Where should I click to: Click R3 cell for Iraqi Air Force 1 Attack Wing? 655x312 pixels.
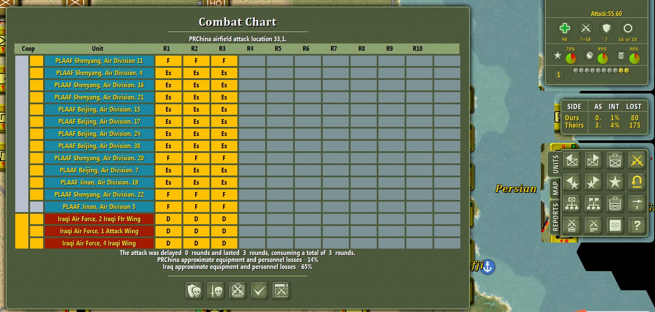tap(224, 231)
